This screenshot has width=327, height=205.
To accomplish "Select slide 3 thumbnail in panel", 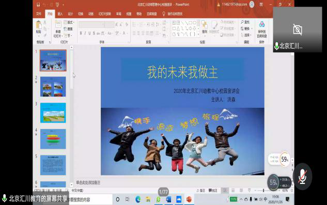I will [53, 113].
